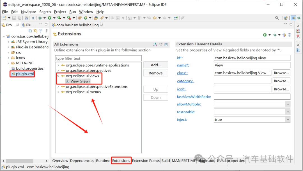Screen dimensions: 303x171
Task: Open the New wizard dropdown arrow
Action: pyautogui.click(x=9, y=18)
